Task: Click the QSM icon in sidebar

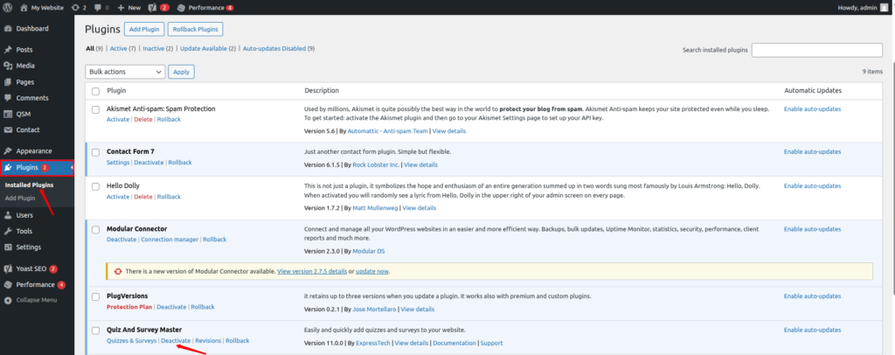Action: (x=8, y=114)
